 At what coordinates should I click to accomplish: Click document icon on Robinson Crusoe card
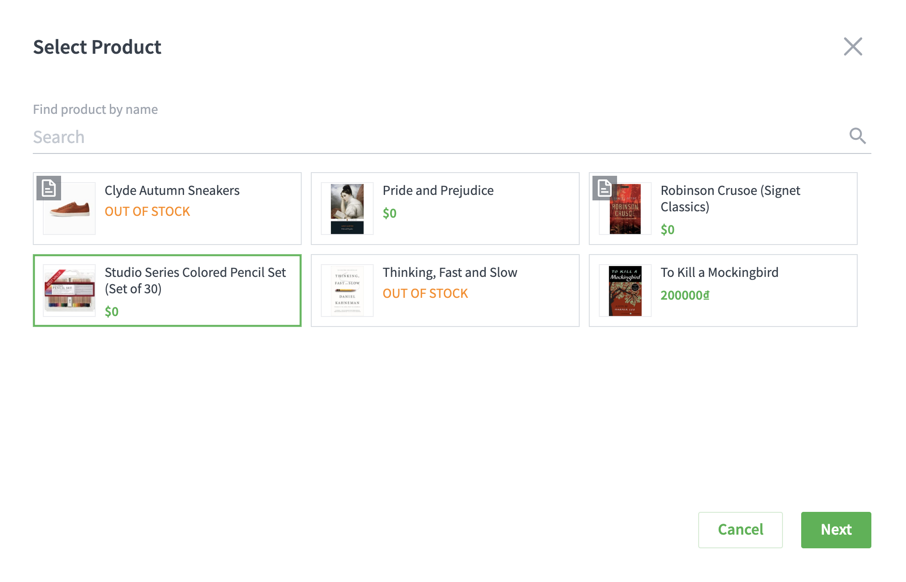point(604,188)
